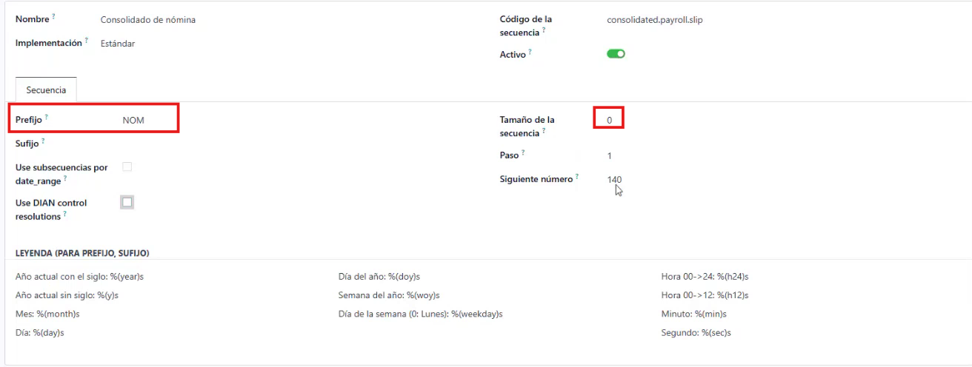Click help icon for Use DIAN control resolutions
The image size is (972, 367).
[x=64, y=215]
